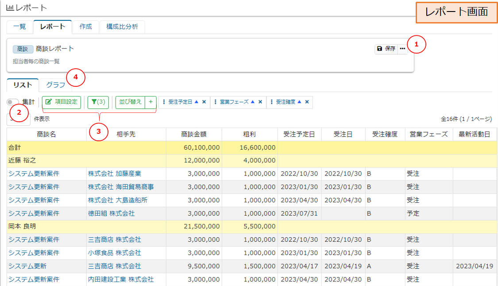The image size is (498, 286).
Task: Click the 相手先 column header
Action: click(126, 135)
